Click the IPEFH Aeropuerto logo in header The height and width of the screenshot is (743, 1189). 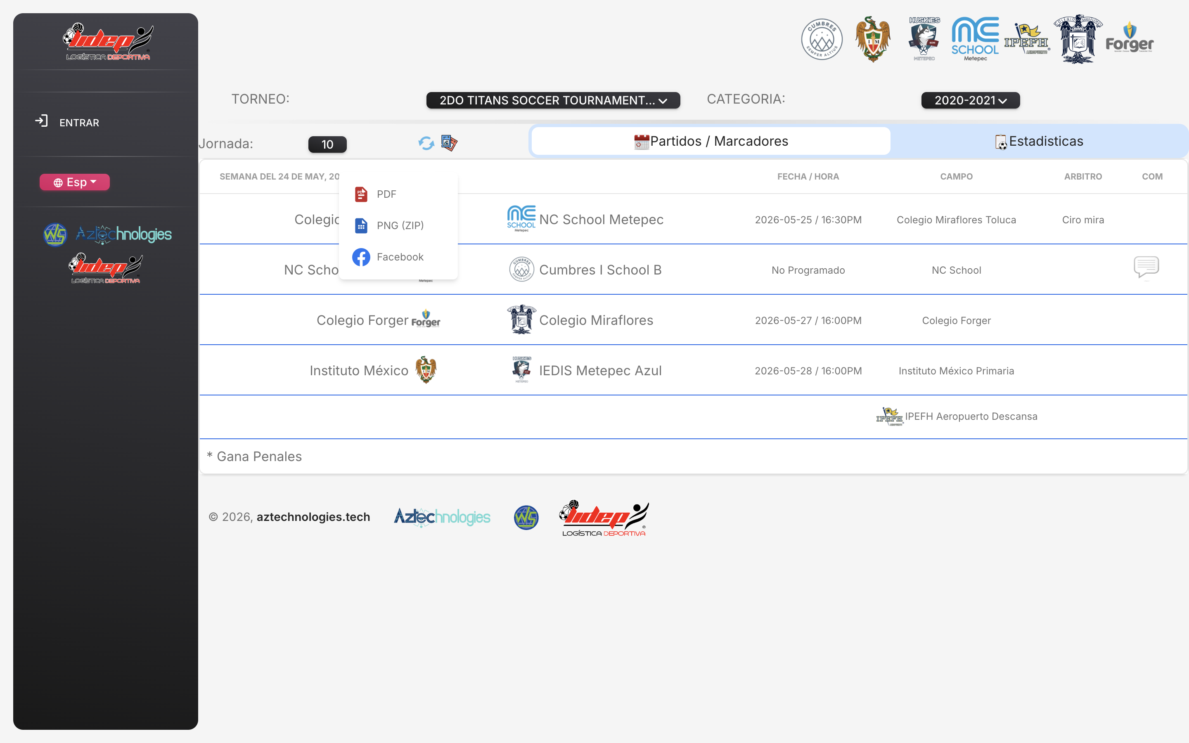(x=1027, y=39)
